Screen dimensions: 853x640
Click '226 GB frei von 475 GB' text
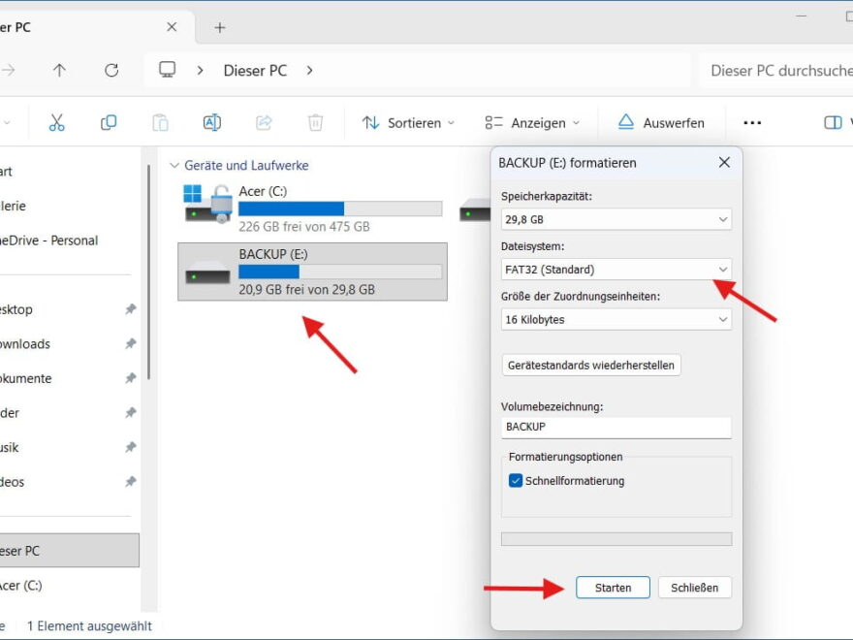point(304,226)
